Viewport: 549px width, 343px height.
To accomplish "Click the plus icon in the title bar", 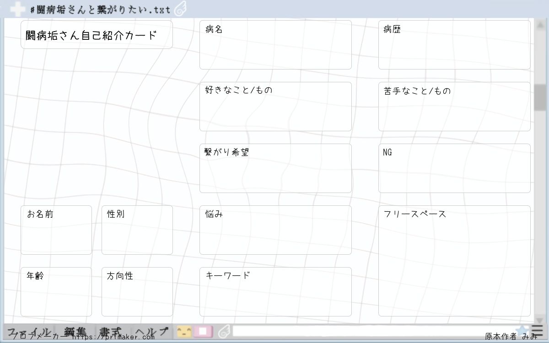I will pyautogui.click(x=17, y=9).
